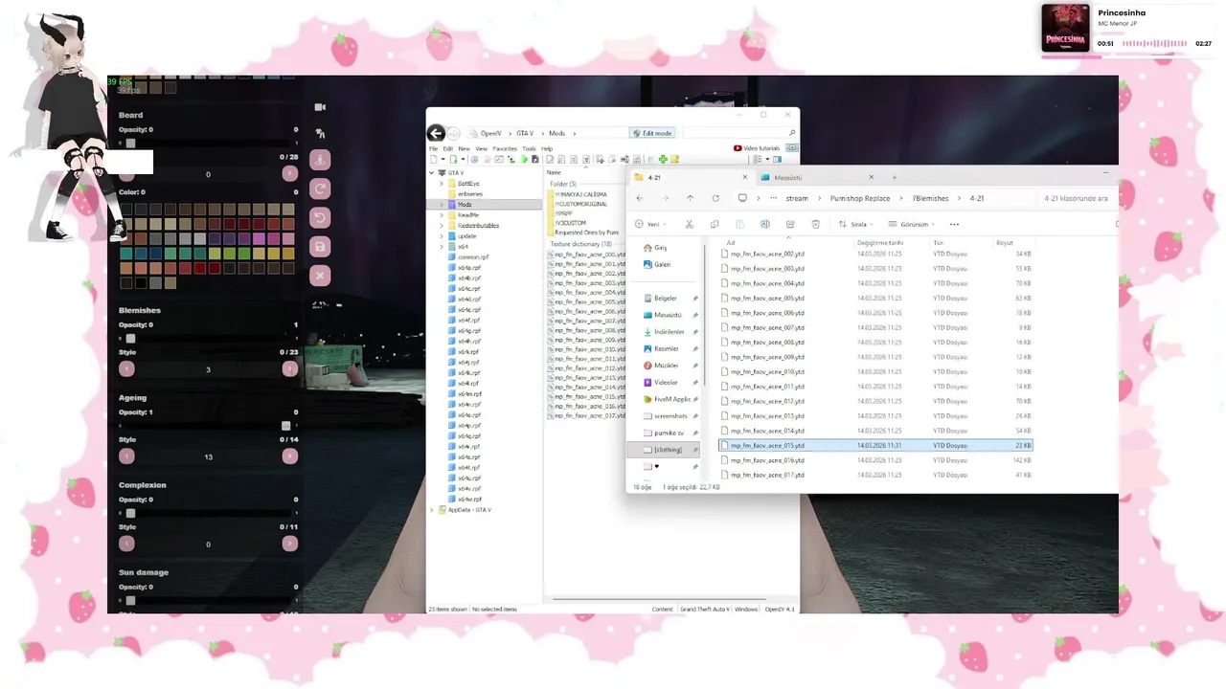This screenshot has height=689, width=1226.
Task: Click next Complexion style arrow
Action: click(x=289, y=544)
